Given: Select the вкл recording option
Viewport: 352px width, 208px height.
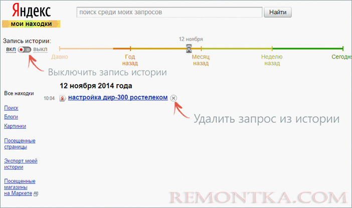Looking at the screenshot, I should click(x=11, y=49).
